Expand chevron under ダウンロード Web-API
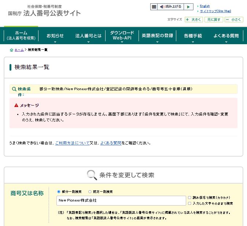 coord(122,42)
